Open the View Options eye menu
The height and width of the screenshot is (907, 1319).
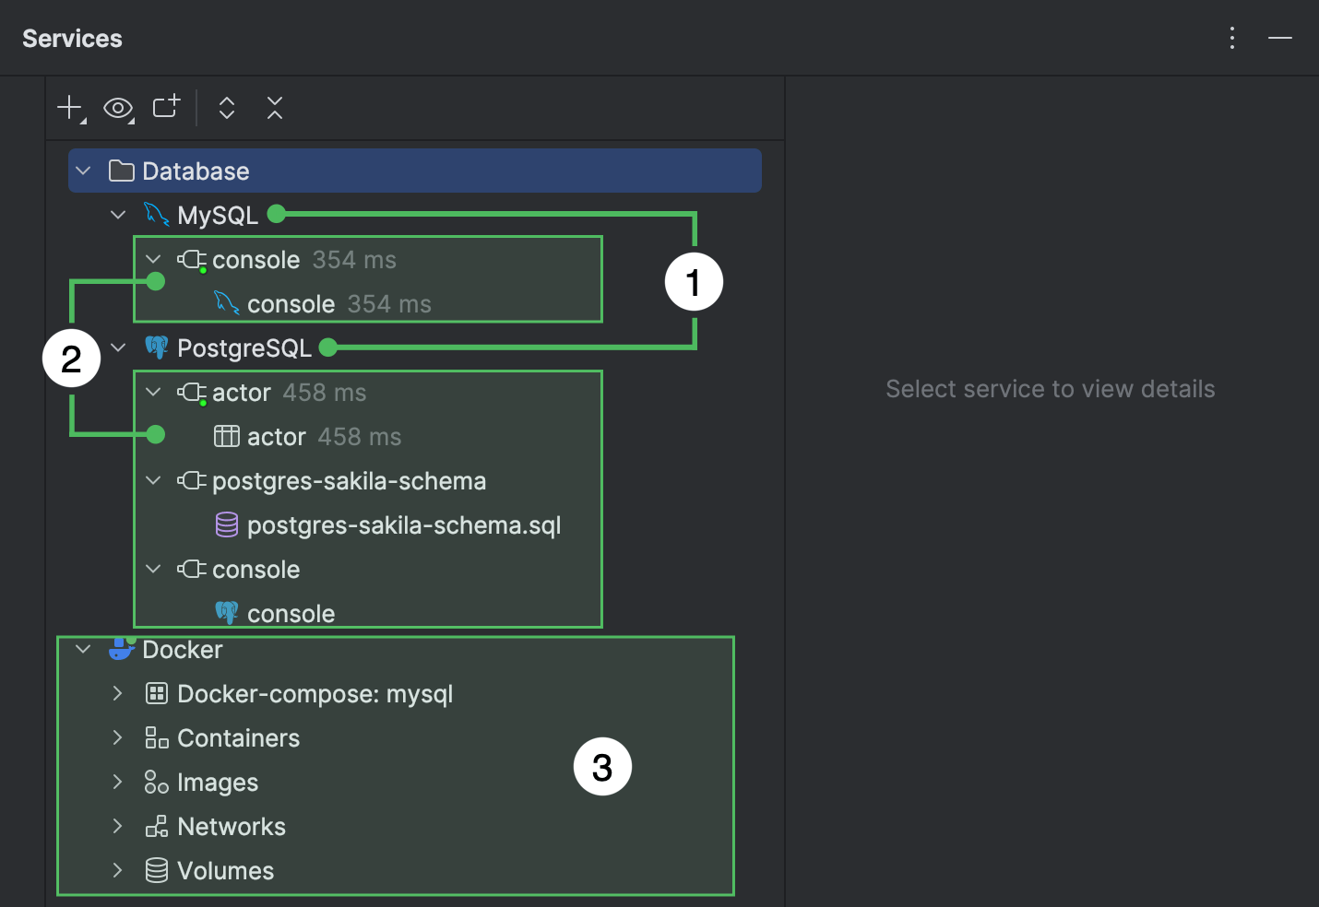point(117,108)
